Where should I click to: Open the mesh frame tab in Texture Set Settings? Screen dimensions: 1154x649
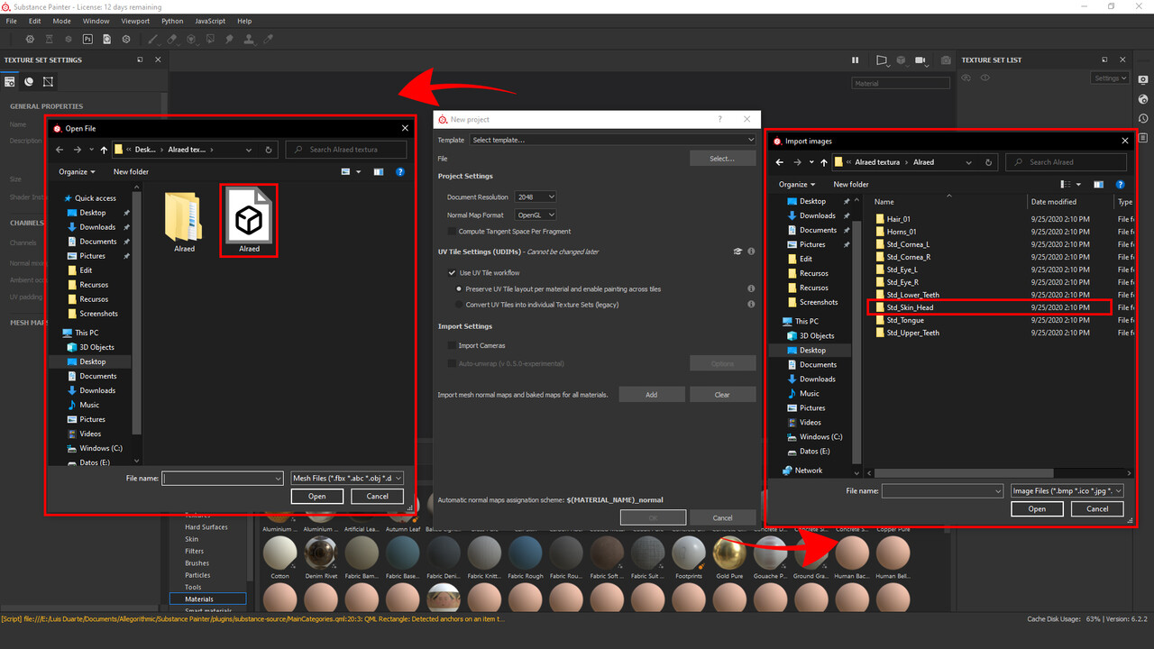point(48,81)
